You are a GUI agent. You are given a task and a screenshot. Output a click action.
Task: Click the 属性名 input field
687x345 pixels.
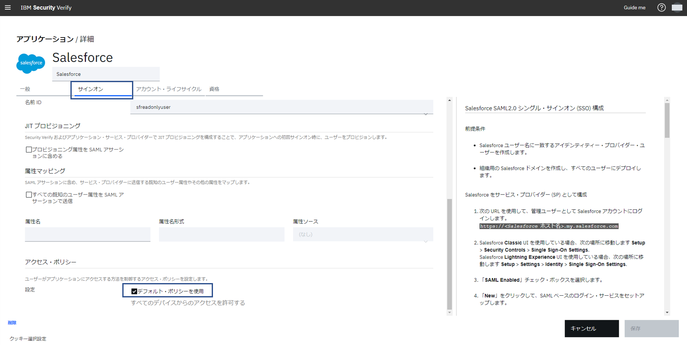(x=88, y=234)
